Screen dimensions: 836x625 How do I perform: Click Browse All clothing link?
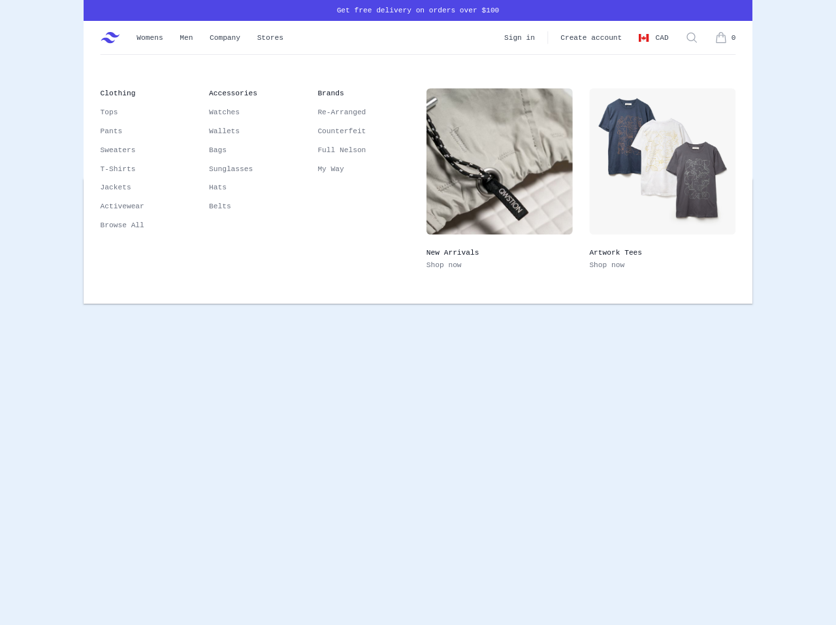pos(122,225)
